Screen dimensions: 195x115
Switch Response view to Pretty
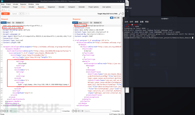click(75, 23)
